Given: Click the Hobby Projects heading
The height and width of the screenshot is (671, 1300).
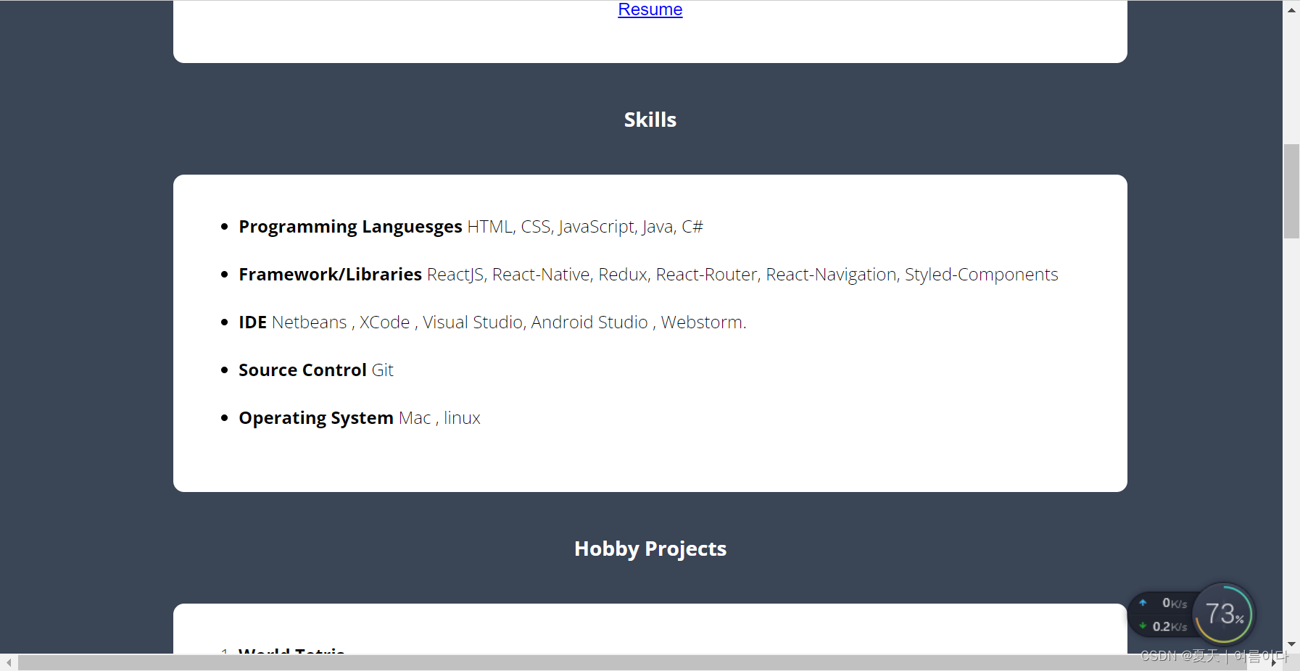Looking at the screenshot, I should click(650, 549).
